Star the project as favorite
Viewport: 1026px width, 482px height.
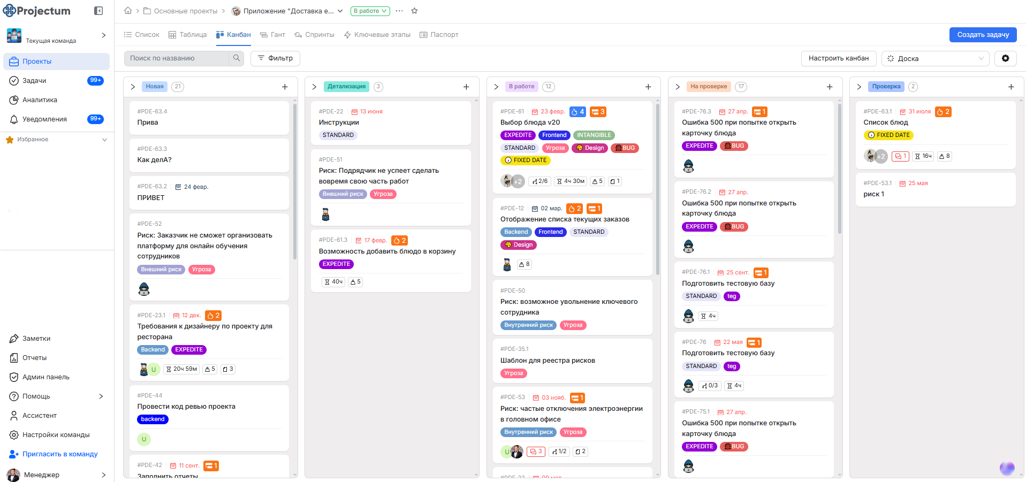point(415,10)
